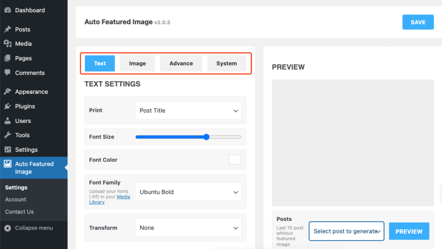The width and height of the screenshot is (442, 249).
Task: Click the TEXT SETTINGS heading
Action: [113, 84]
